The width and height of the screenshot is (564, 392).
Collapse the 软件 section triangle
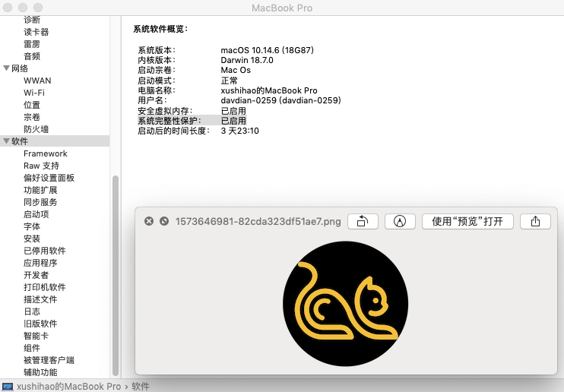(6, 141)
